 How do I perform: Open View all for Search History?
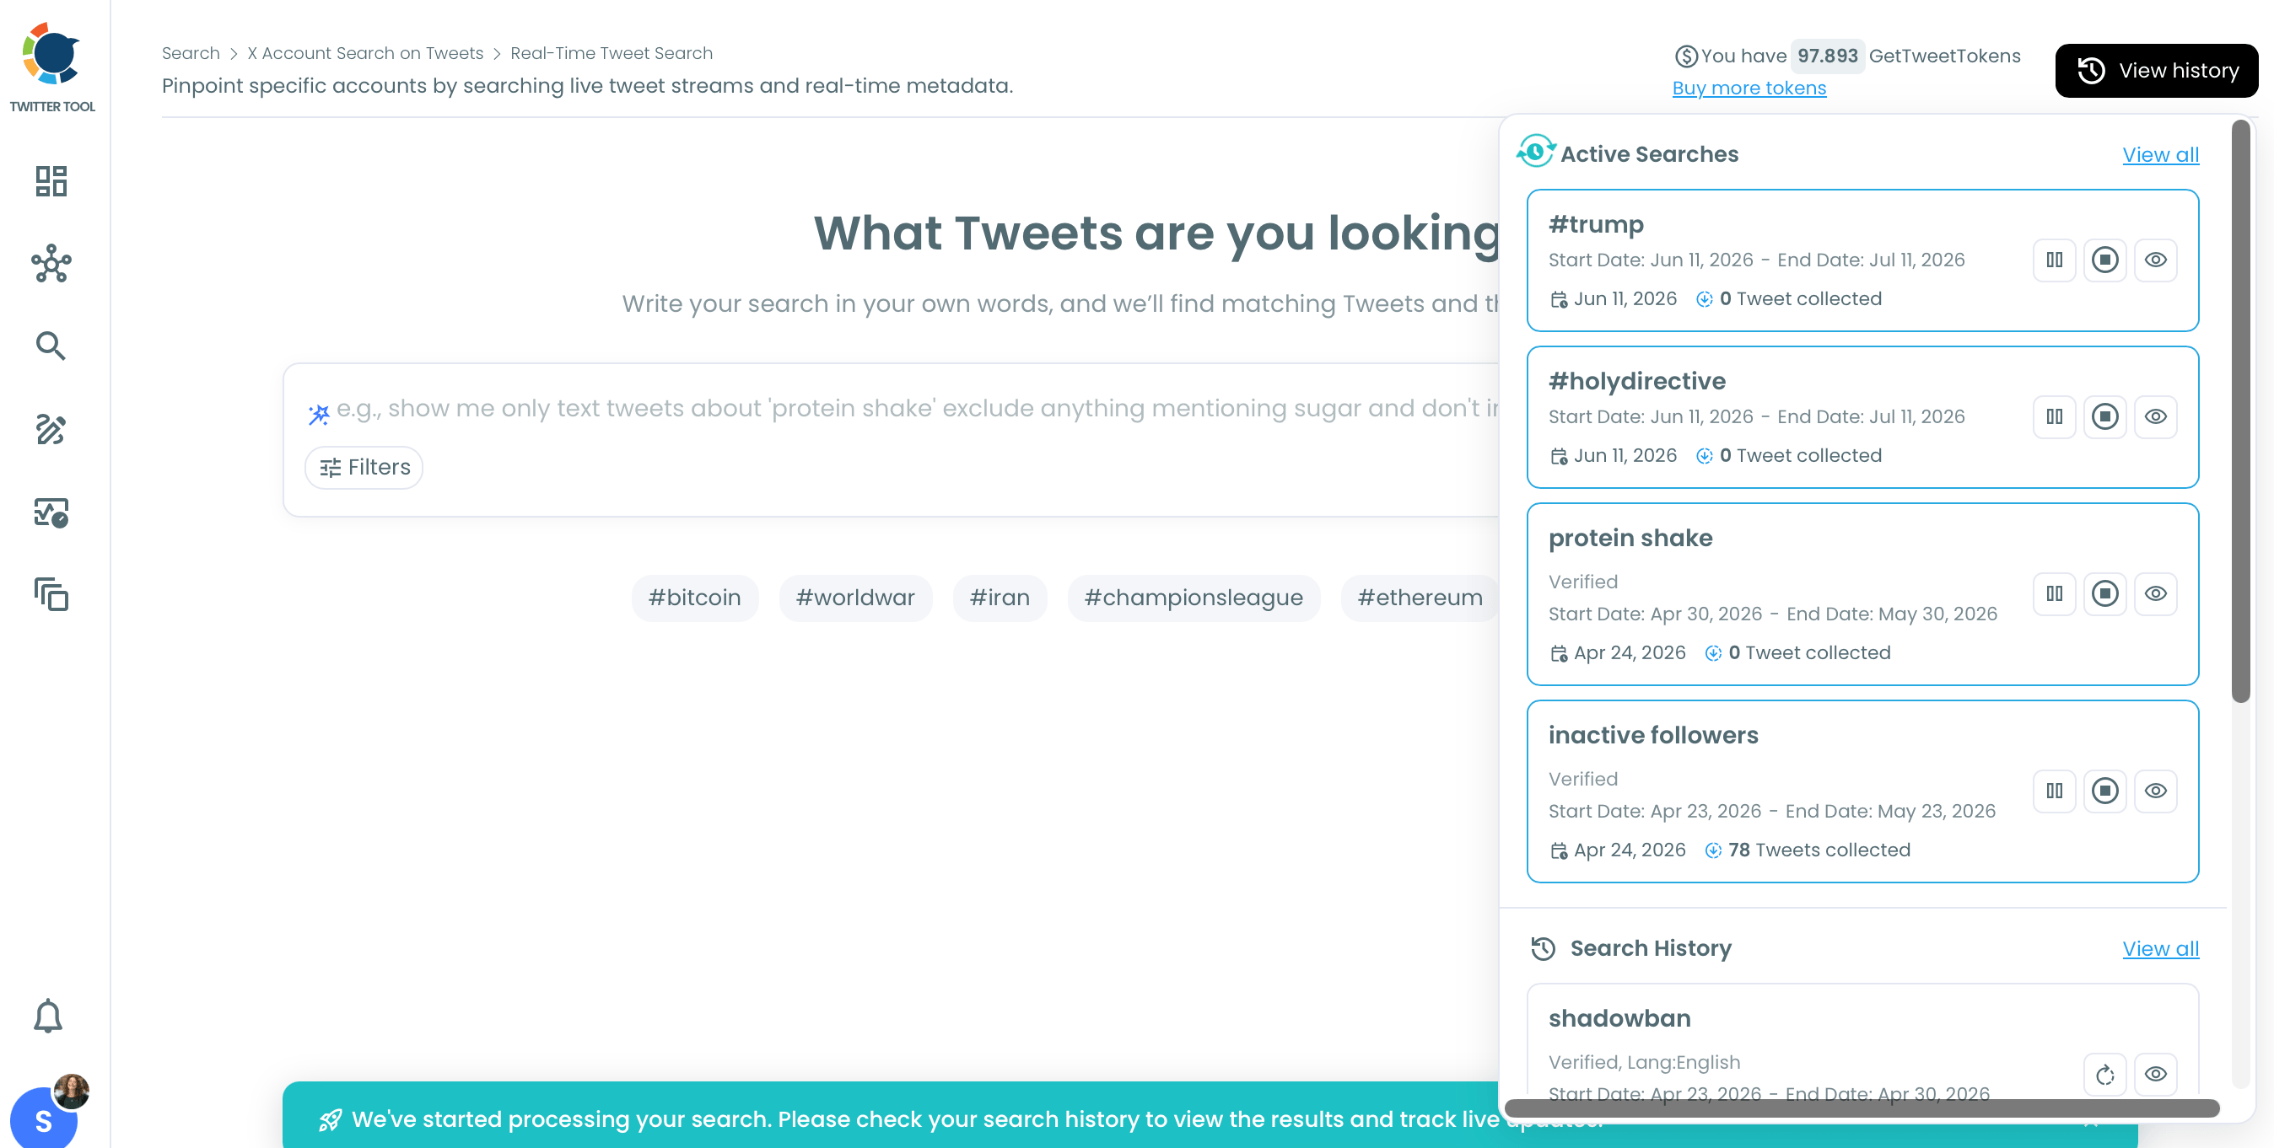(x=2160, y=948)
